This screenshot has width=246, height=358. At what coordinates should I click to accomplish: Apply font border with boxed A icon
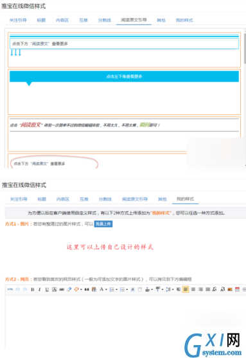[54, 289]
